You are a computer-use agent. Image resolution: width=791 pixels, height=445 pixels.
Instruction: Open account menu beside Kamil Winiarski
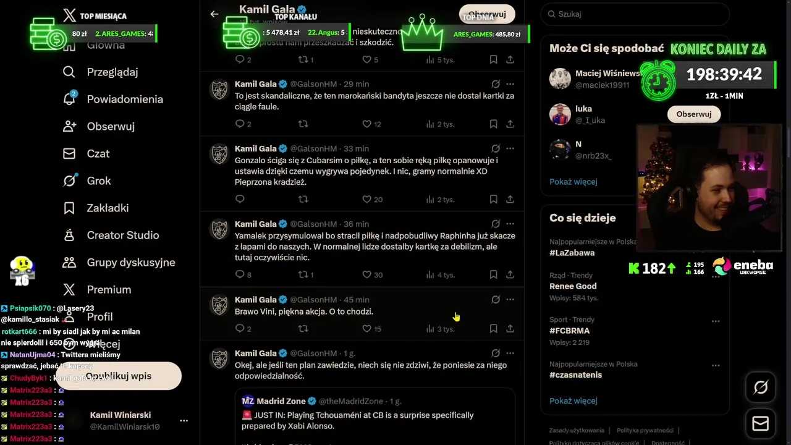click(184, 420)
